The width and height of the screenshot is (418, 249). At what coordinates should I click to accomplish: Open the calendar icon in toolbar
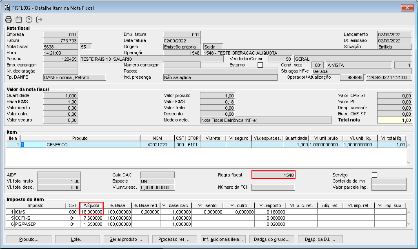(x=19, y=20)
